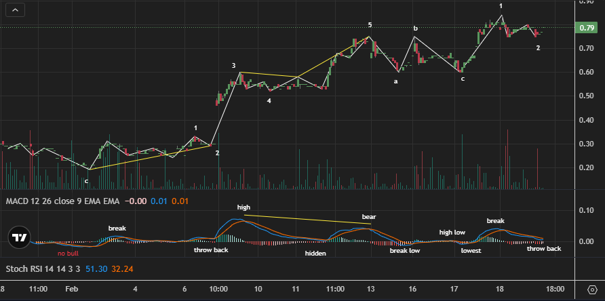The height and width of the screenshot is (301, 605).
Task: Click the Stoch RSI orange value 32.24
Action: click(x=122, y=269)
